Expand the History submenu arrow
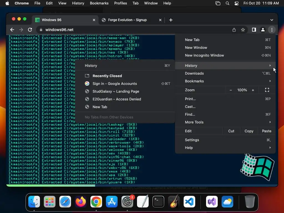The width and height of the screenshot is (284, 213). [270, 65]
